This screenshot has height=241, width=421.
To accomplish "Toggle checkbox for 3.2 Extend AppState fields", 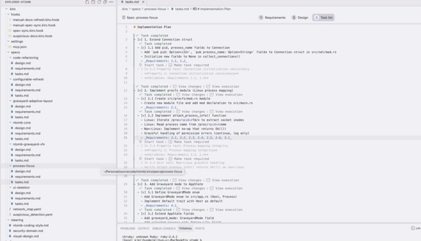I will pos(143,214).
